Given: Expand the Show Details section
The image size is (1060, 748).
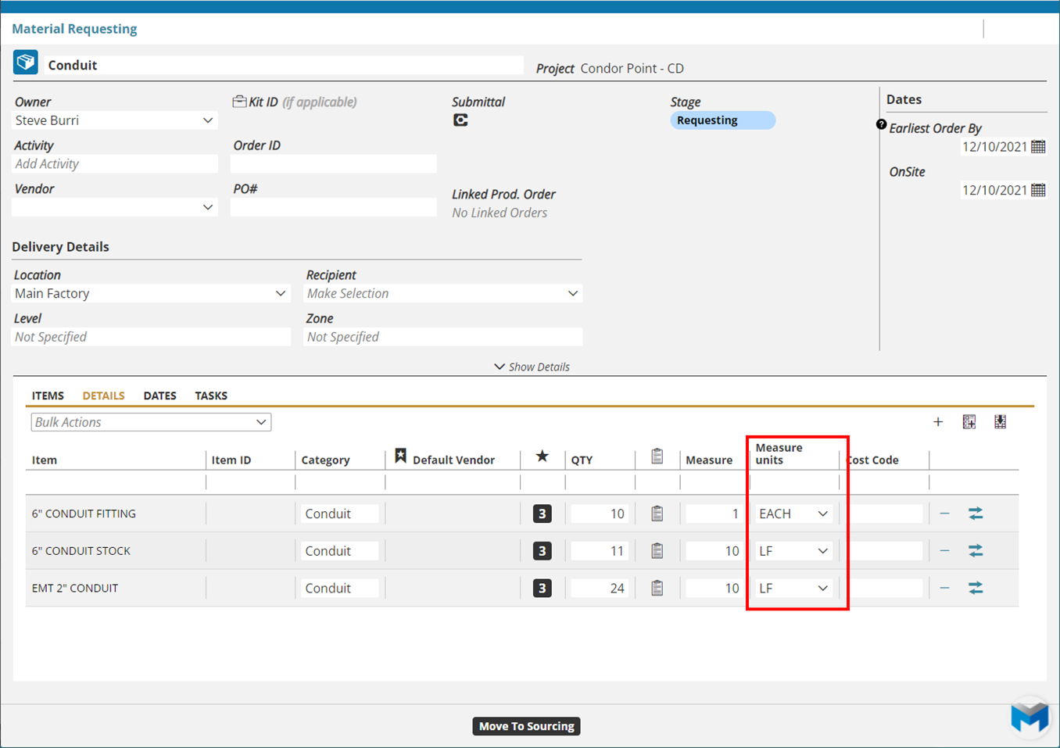Looking at the screenshot, I should [532, 367].
